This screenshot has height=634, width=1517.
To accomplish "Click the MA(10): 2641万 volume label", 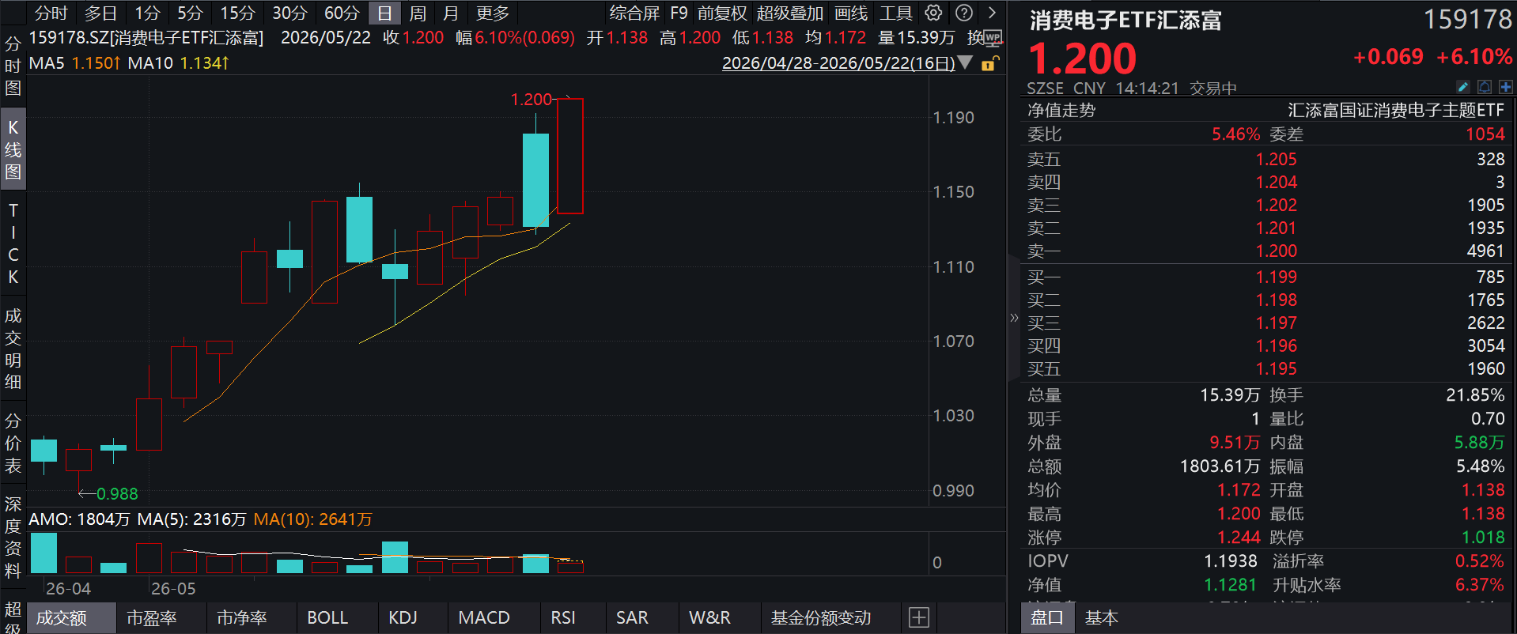I will coord(313,519).
